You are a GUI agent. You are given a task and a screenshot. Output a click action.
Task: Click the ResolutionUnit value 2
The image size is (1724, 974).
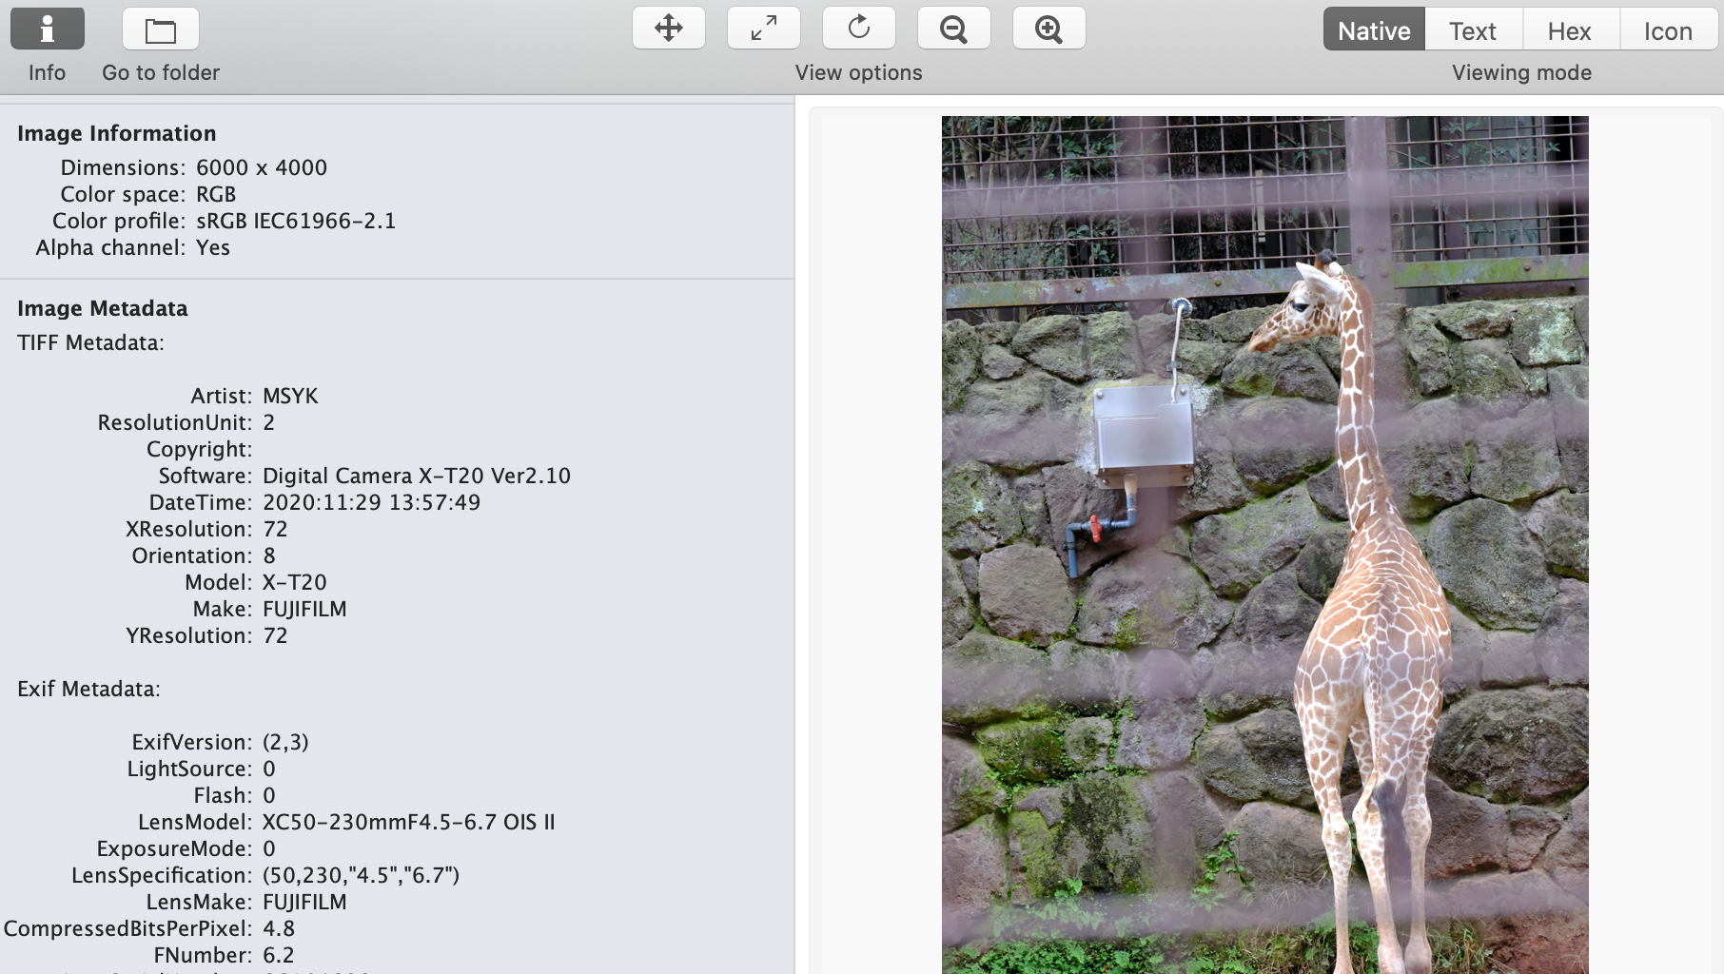point(269,422)
